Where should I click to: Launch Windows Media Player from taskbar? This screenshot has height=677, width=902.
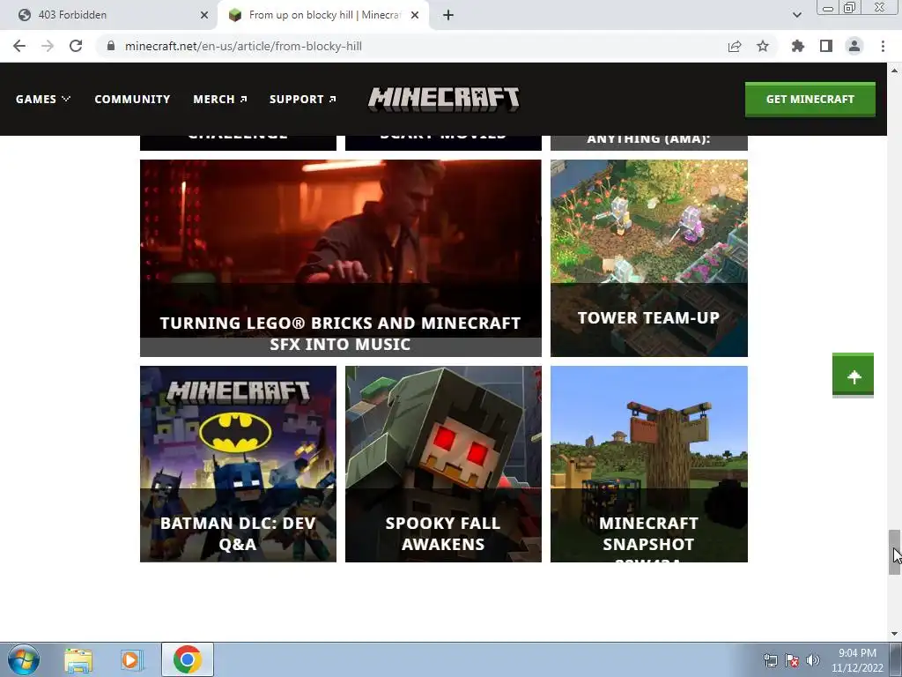pos(130,660)
